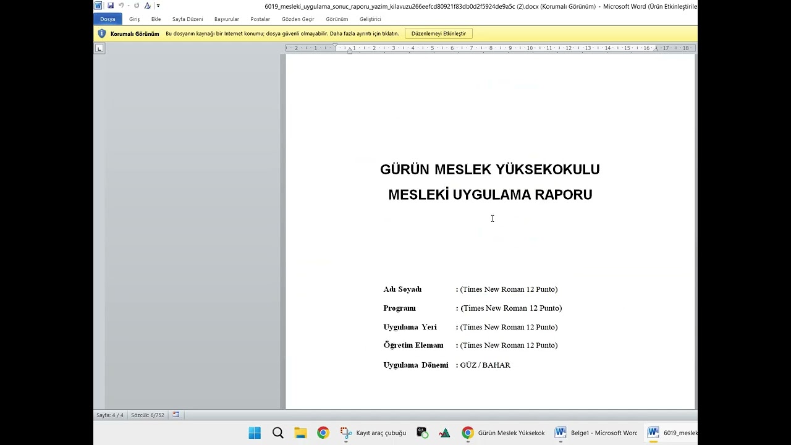Switch to the Giriş ribbon tab
The image size is (791, 445).
(134, 19)
